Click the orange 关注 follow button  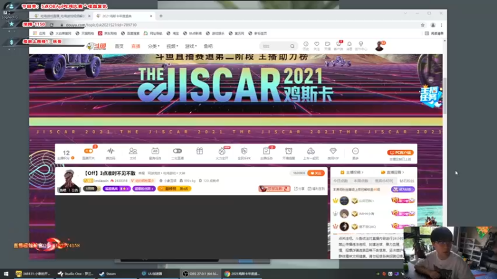tap(316, 174)
